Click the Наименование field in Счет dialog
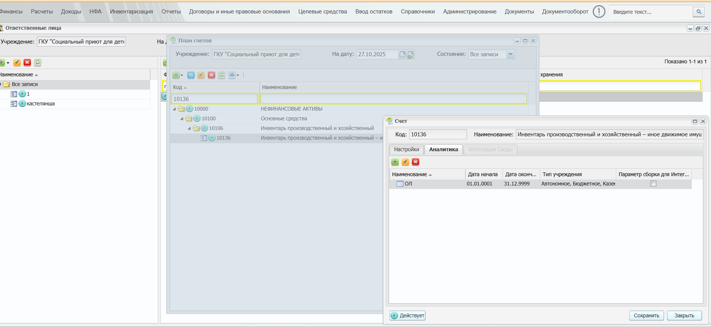The height and width of the screenshot is (327, 711). pos(610,134)
